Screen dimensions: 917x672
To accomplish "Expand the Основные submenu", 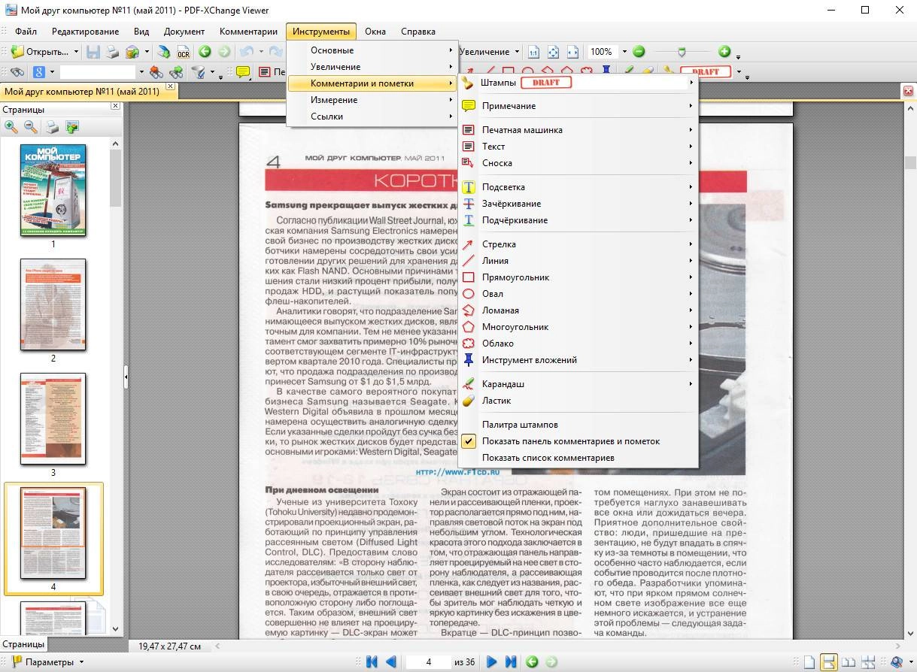I will pos(373,50).
